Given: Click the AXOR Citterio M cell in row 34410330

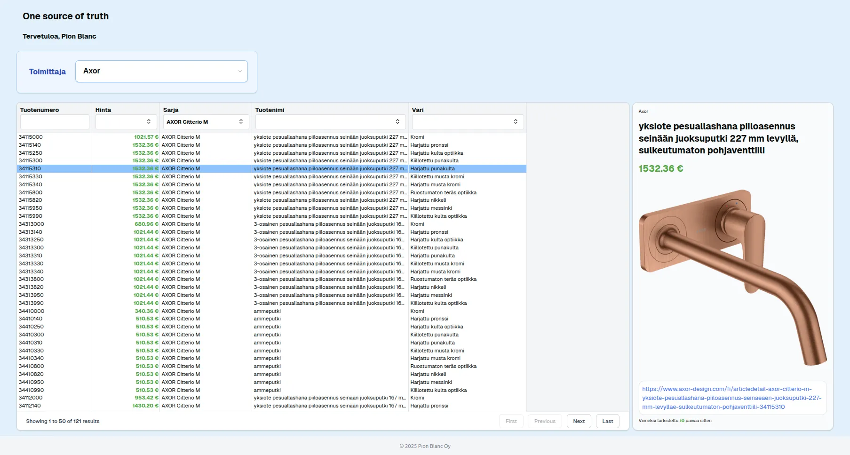Looking at the screenshot, I should tap(181, 351).
